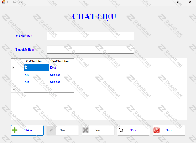Screen dimensions: 196x143
Task: Click the magnifier icon on Tìm button
Action: point(121,130)
